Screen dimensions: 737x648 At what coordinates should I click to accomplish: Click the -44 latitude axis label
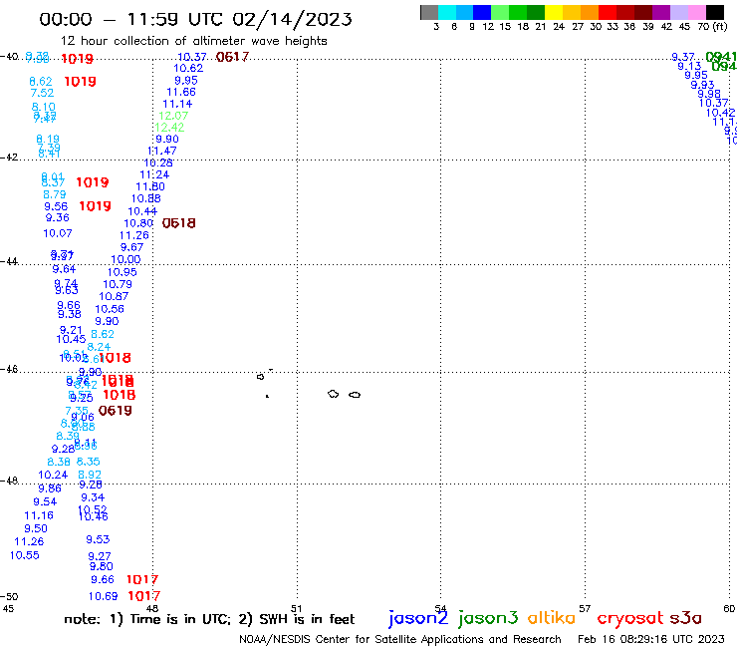(9, 261)
